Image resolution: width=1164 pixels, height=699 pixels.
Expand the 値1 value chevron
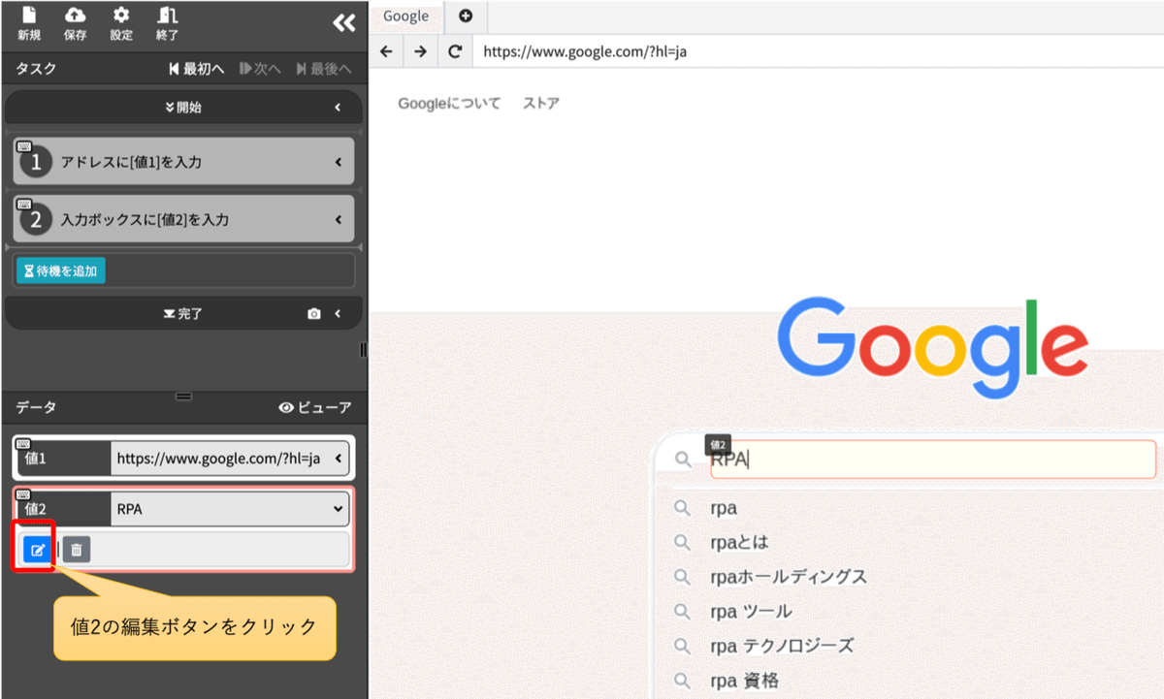pos(339,458)
